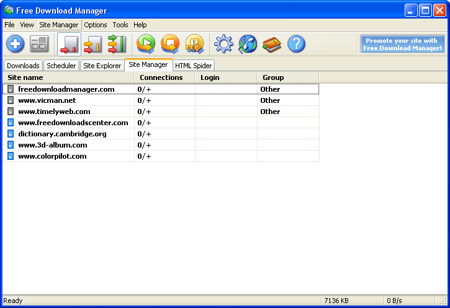
Task: Click the blue icon beside www.freedownloadscenter.com
Action: [x=11, y=123]
